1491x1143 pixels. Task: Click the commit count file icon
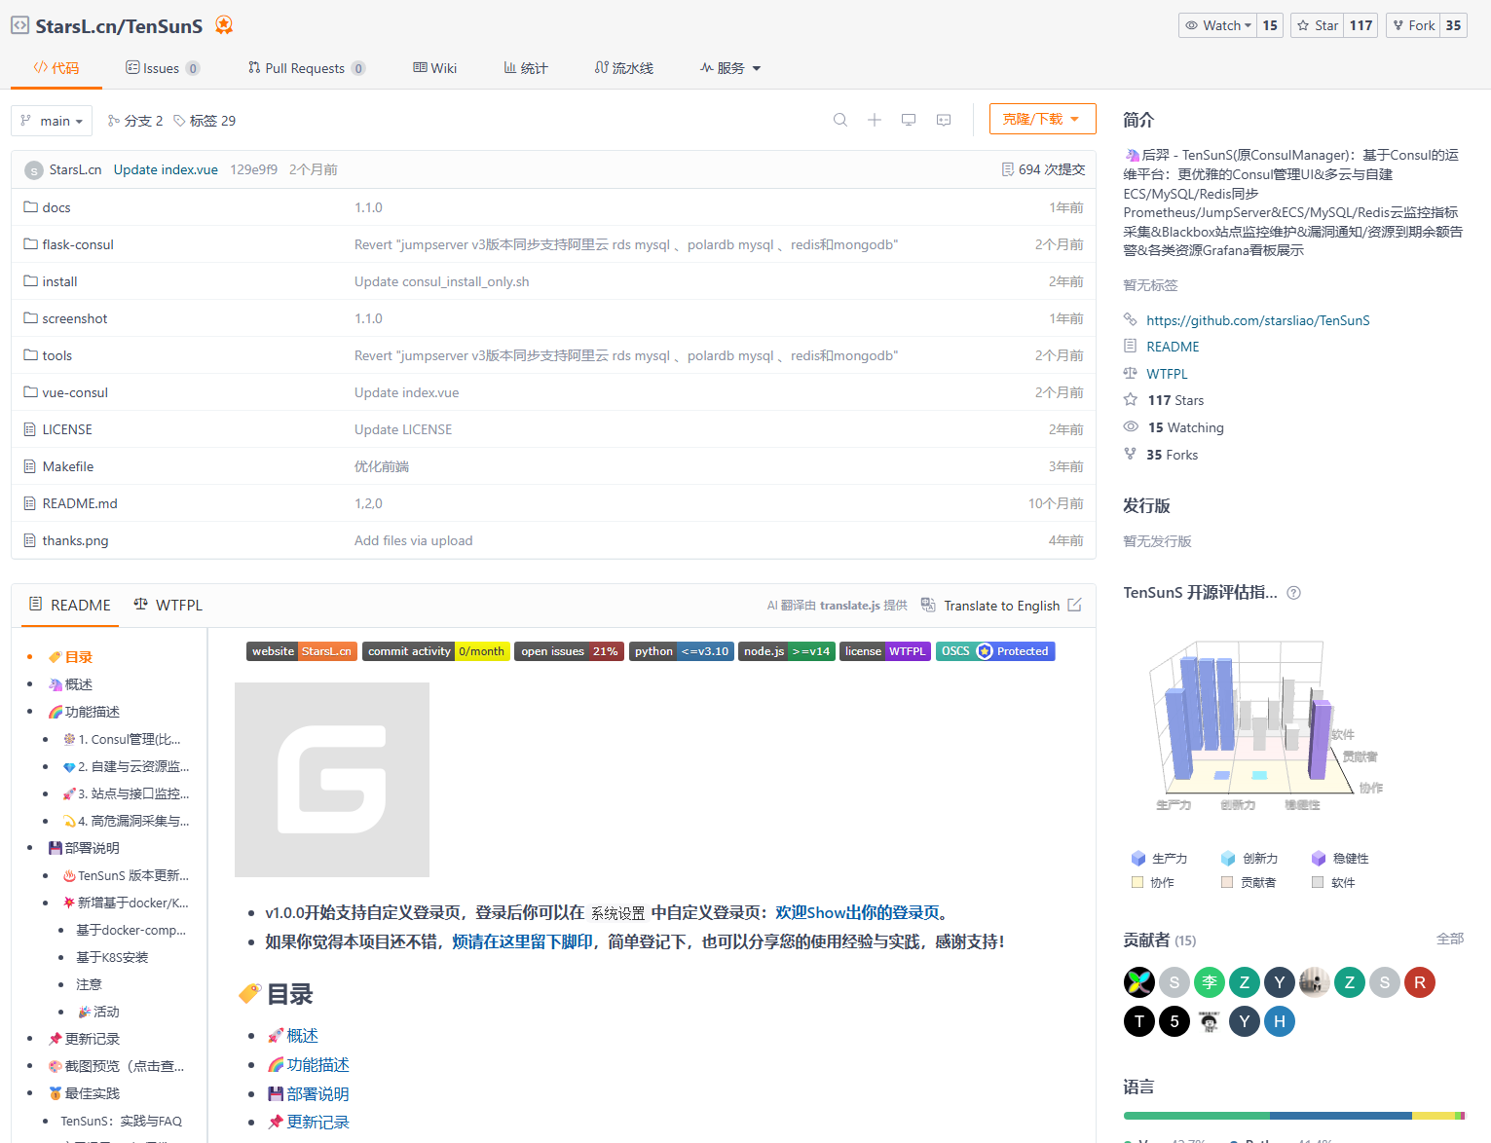click(x=1008, y=169)
